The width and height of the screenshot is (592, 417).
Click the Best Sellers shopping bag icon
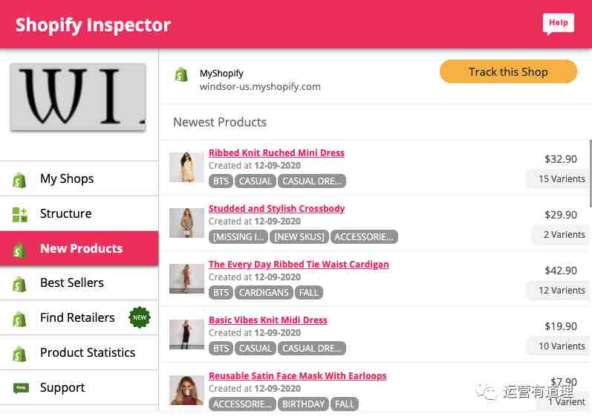coord(19,285)
